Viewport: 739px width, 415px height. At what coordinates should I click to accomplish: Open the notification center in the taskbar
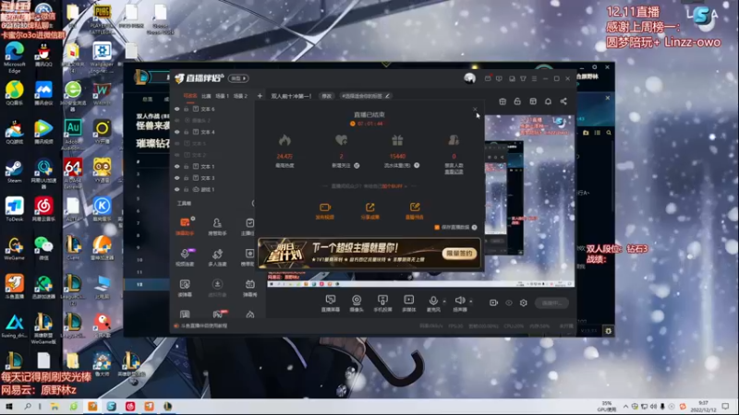pyautogui.click(x=726, y=407)
